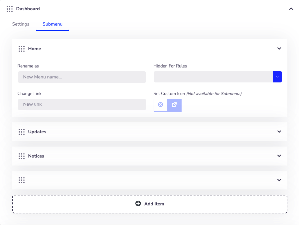This screenshot has height=225, width=299.
Task: Click the Home item title
Action: pyautogui.click(x=35, y=49)
